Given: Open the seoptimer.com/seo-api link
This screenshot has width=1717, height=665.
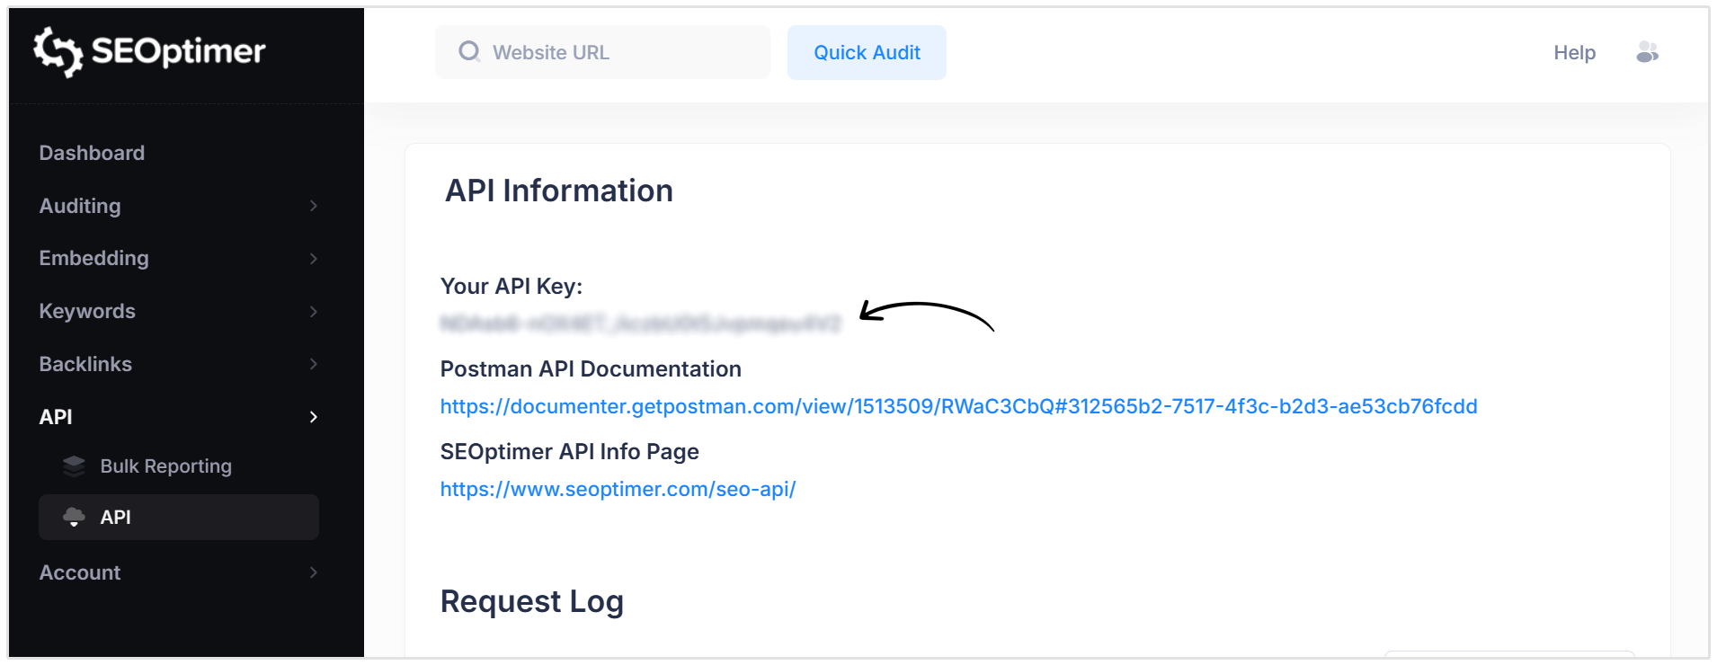Looking at the screenshot, I should tap(618, 489).
